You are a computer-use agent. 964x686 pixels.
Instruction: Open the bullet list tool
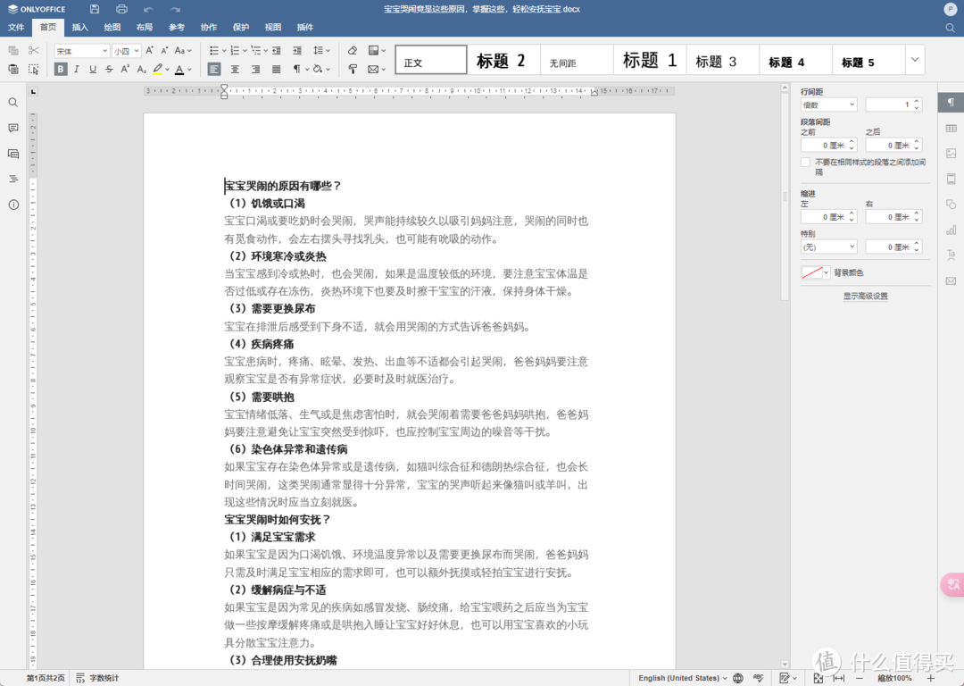pyautogui.click(x=213, y=51)
